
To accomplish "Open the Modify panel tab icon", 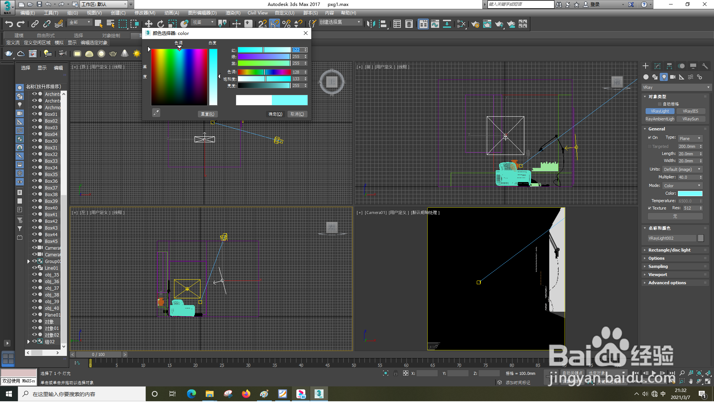I will point(657,66).
